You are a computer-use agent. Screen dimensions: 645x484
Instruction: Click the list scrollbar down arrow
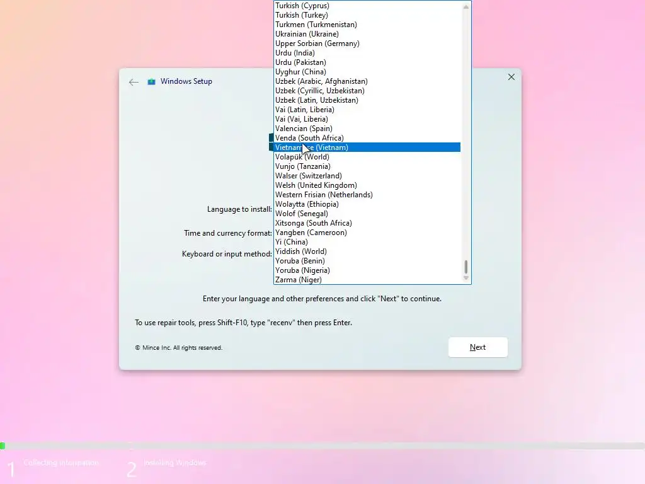tap(465, 278)
